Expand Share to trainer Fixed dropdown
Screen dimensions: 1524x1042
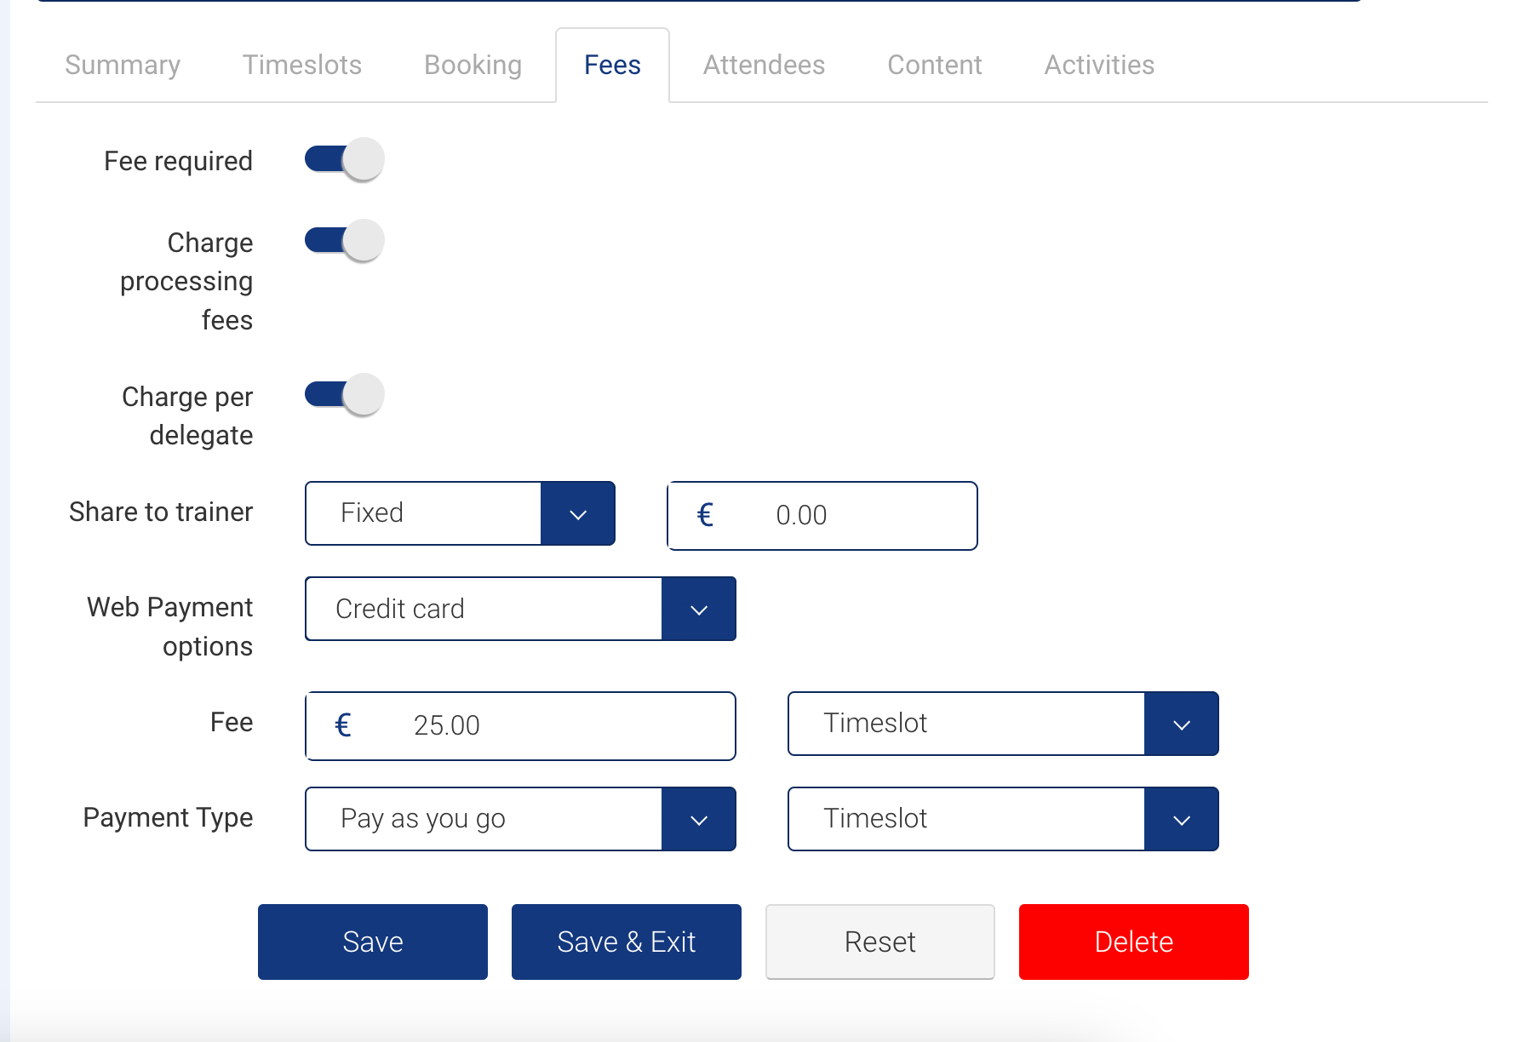(x=577, y=514)
